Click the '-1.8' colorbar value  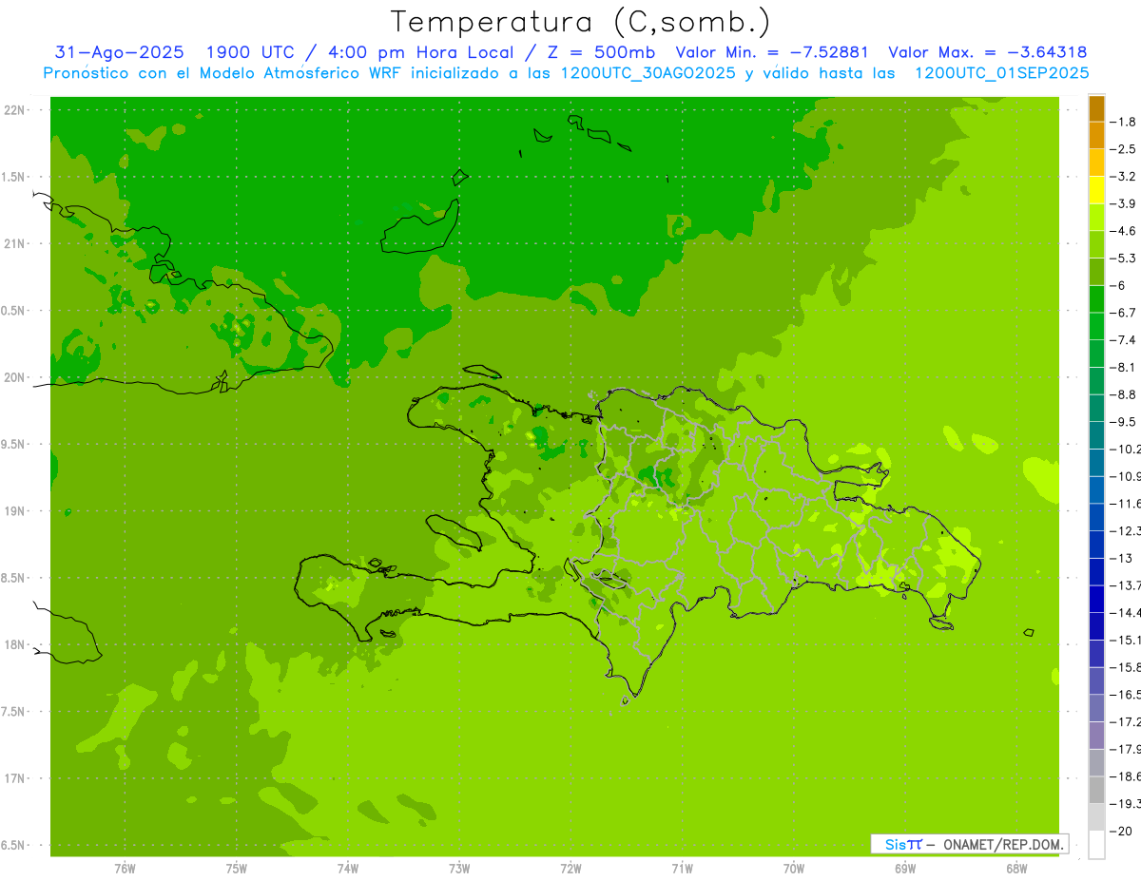tap(1123, 122)
